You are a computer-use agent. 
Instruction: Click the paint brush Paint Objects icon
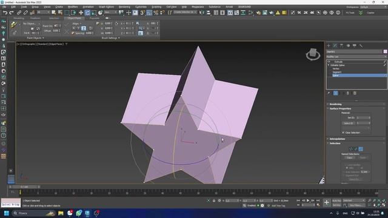[13, 24]
